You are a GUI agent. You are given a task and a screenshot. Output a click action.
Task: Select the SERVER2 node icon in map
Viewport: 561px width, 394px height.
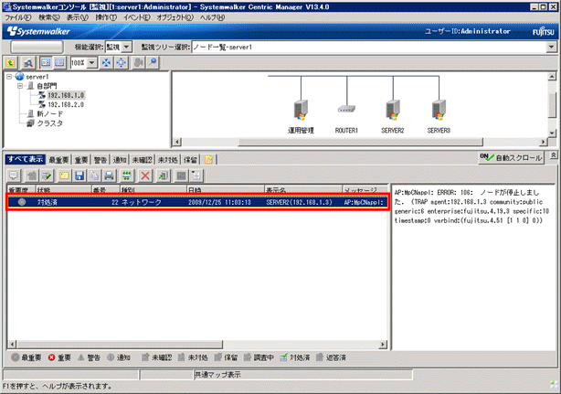[393, 110]
